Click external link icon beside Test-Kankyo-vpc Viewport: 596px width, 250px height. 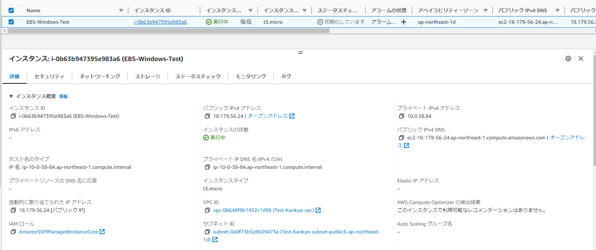click(x=318, y=210)
